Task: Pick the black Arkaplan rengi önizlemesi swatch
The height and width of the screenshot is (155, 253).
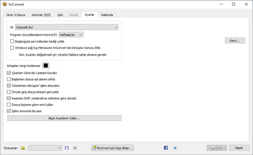Action: [46, 65]
